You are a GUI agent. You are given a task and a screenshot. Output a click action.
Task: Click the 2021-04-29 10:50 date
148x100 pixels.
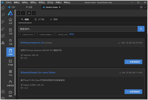135,43
